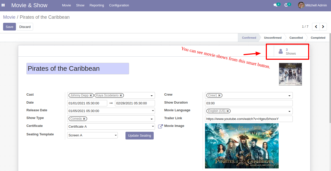Open the activities clock icon
331x171 pixels.
286,5
